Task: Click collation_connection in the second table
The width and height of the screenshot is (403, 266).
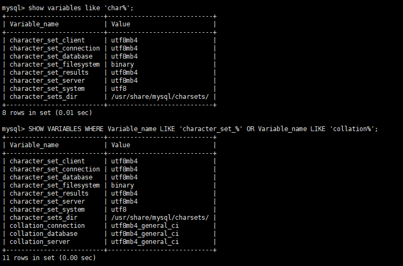Action: (47, 226)
